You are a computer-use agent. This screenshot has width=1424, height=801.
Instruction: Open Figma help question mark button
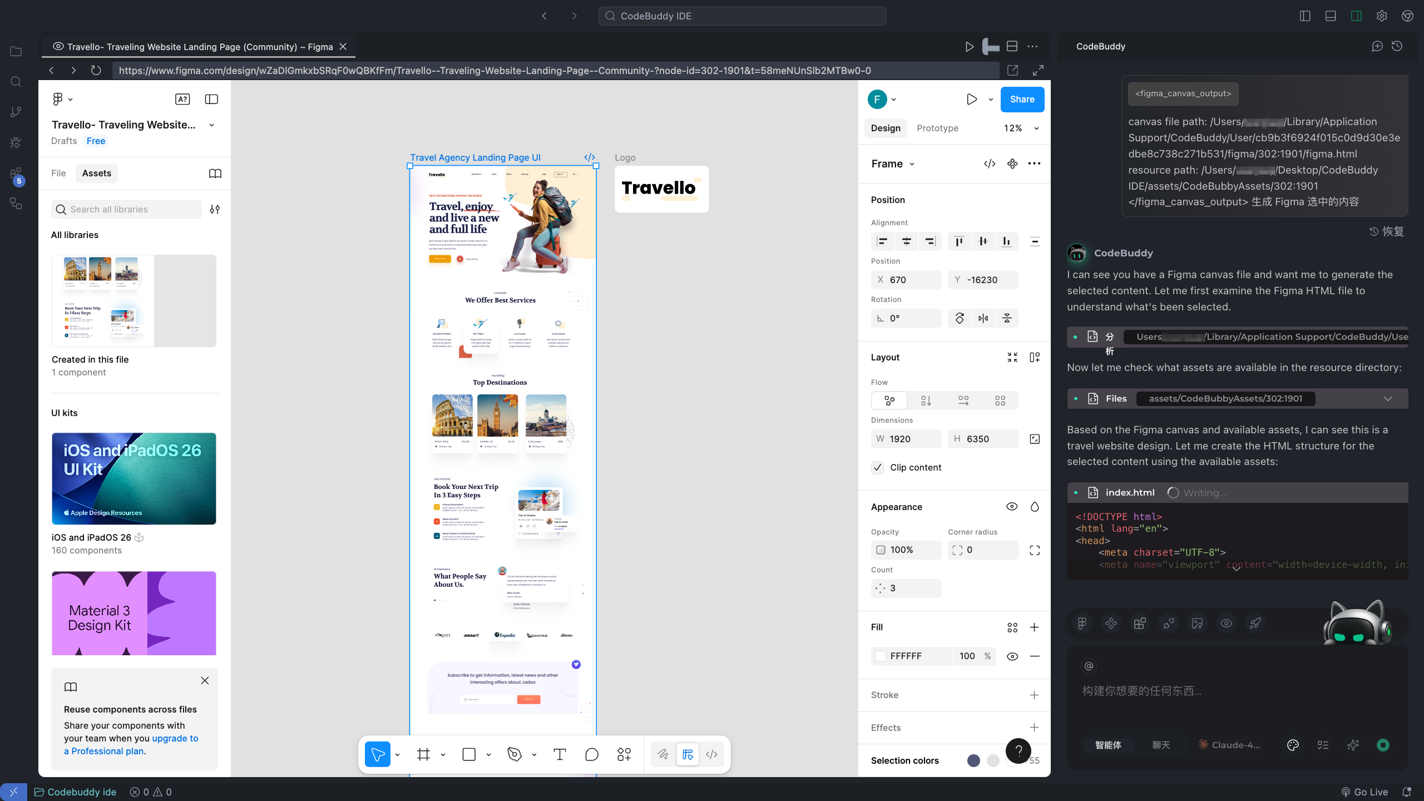tap(1018, 751)
